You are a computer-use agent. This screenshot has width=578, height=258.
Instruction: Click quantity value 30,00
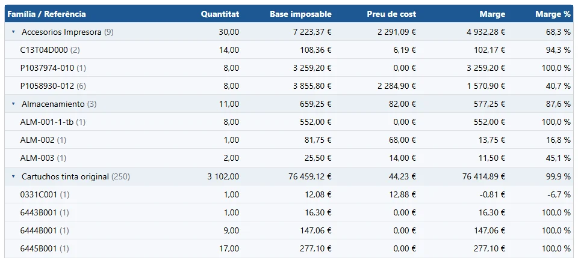(x=229, y=32)
